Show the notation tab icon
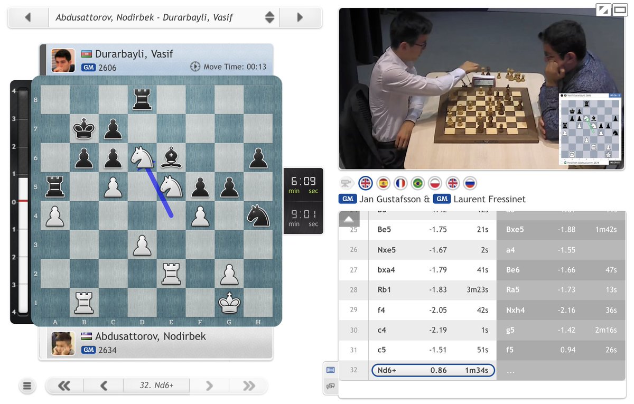 coord(331,370)
